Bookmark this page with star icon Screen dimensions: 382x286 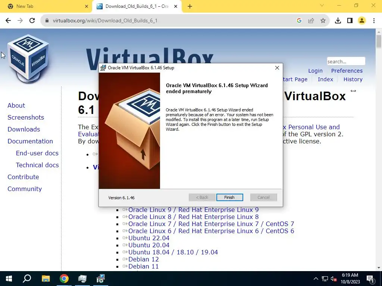[323, 21]
